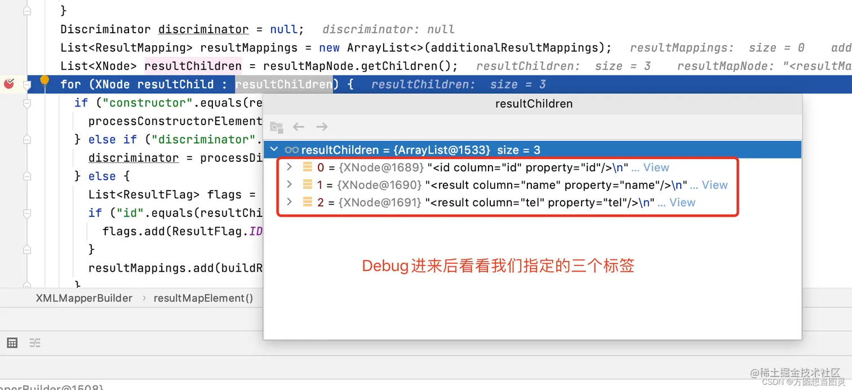Toggle the gutter fold marker on the "constructor" if line

(26, 103)
